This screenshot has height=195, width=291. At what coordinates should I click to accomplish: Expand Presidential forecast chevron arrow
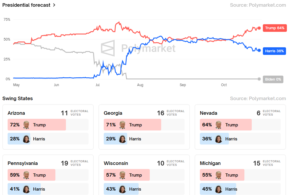click(54, 5)
